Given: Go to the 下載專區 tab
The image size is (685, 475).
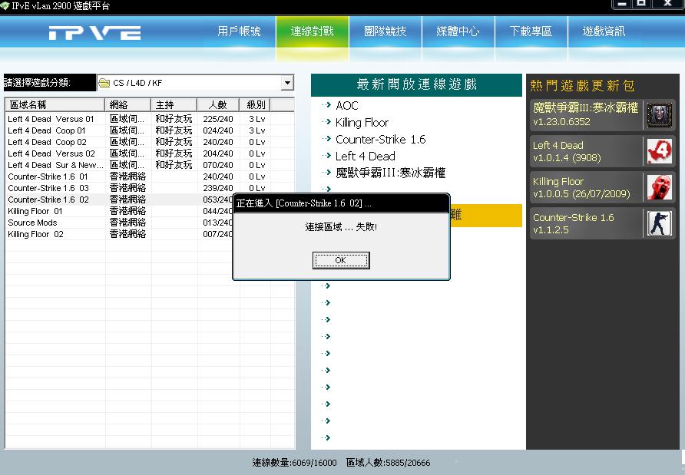Looking at the screenshot, I should (531, 31).
